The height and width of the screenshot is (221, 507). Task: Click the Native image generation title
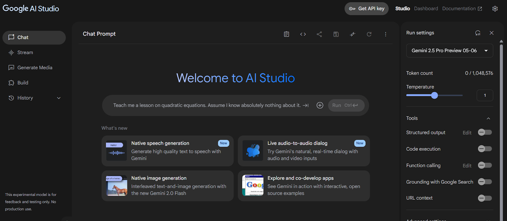[159, 178]
